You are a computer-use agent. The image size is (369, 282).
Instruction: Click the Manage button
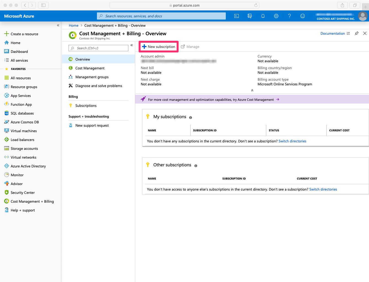click(x=190, y=47)
